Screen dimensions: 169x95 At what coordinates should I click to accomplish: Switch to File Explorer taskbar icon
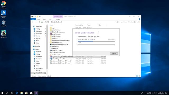tap(22, 93)
